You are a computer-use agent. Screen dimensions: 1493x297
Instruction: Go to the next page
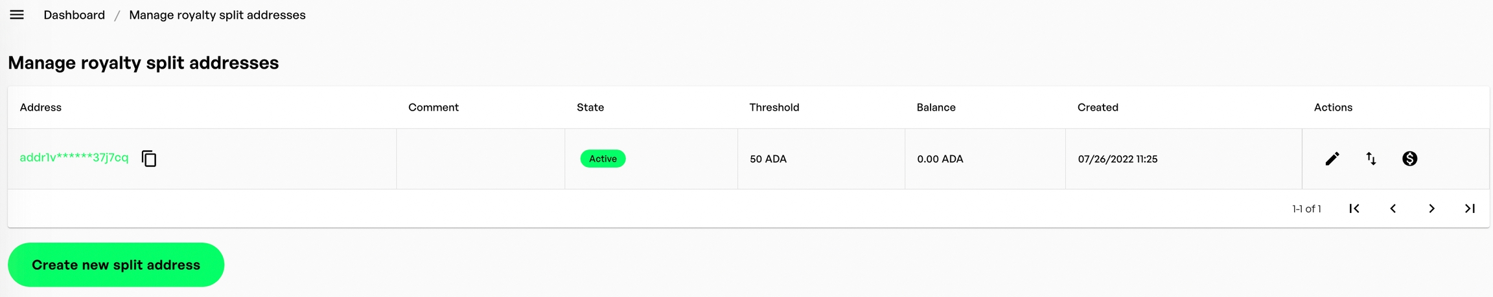pos(1431,208)
